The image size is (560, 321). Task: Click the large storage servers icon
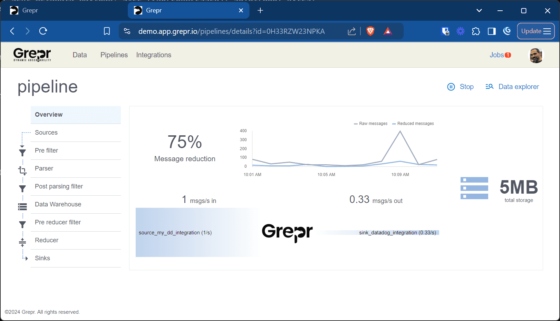(474, 188)
